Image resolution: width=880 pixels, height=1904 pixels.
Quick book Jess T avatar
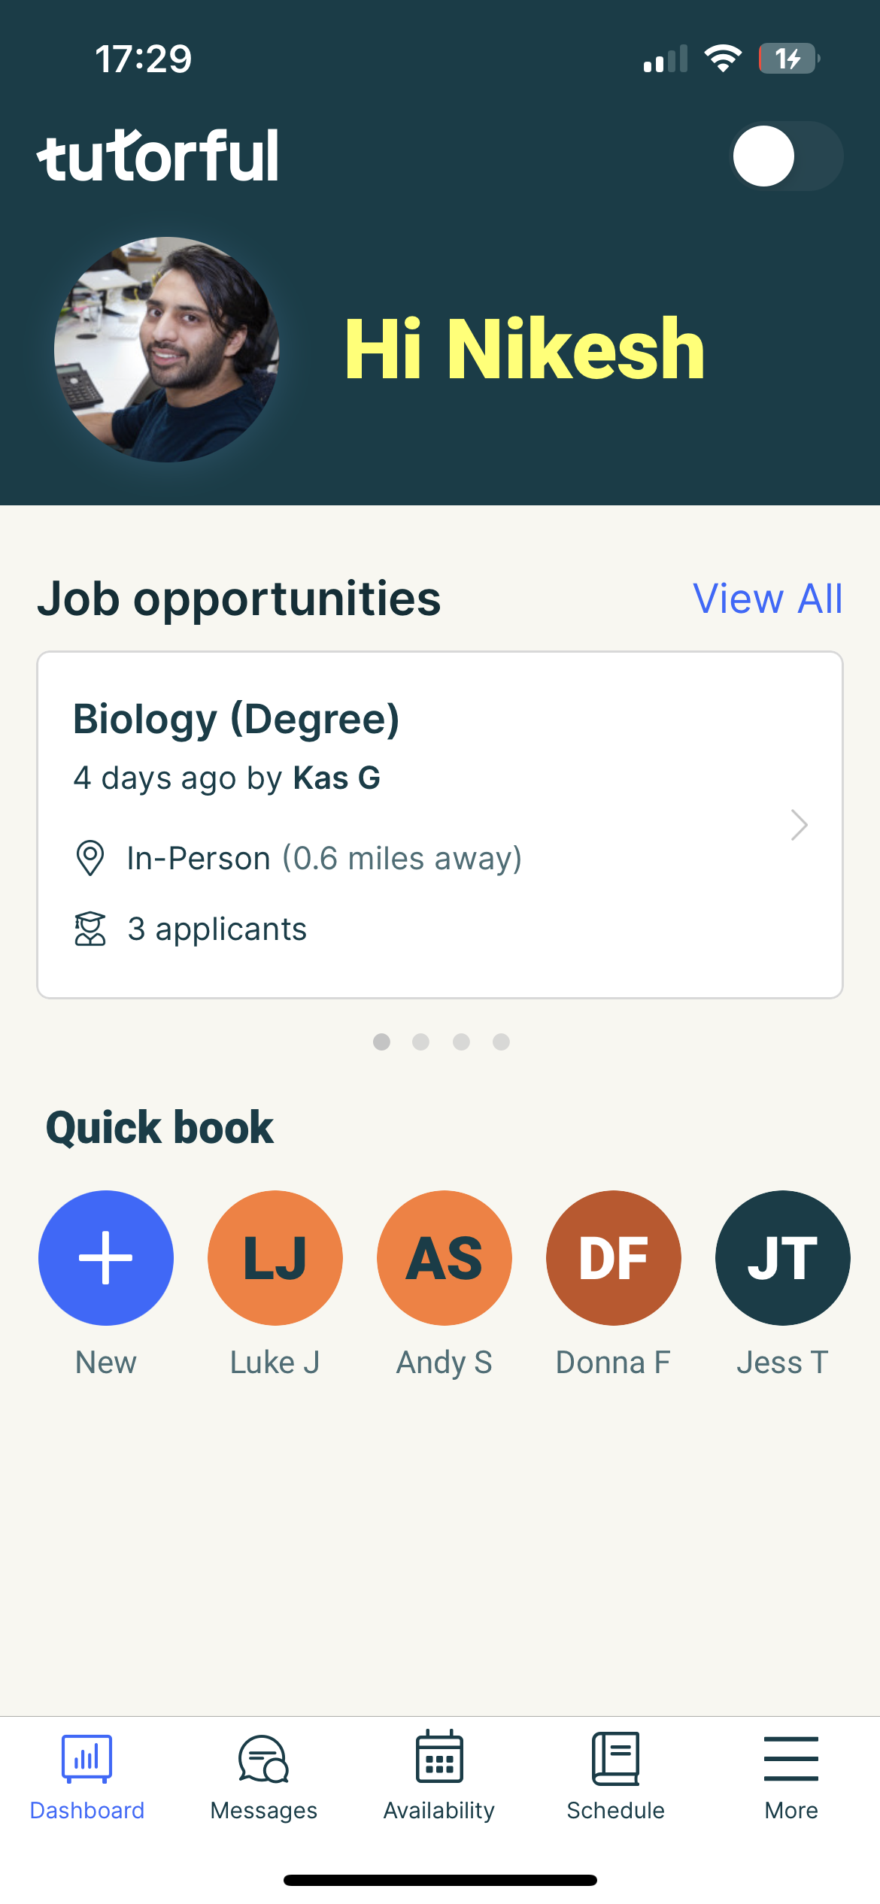[783, 1257]
